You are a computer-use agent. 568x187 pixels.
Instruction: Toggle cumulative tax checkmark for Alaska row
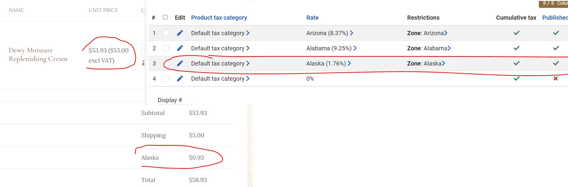click(x=516, y=63)
